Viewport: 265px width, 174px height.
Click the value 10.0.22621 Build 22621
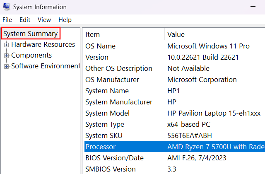(203, 57)
